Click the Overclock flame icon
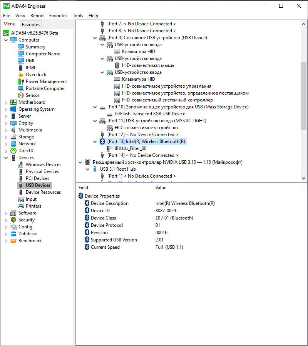Image resolution: width=308 pixels, height=346 pixels. click(x=21, y=74)
